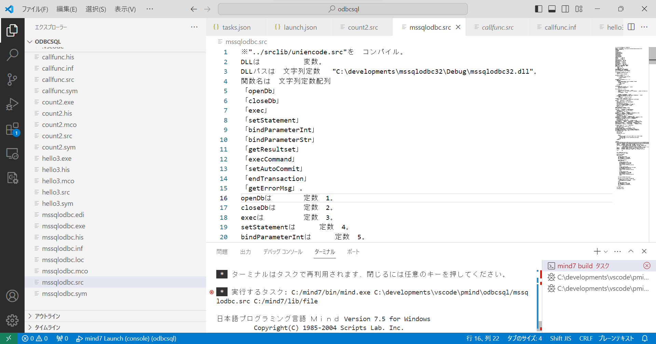
Task: Click the editor minimap code overview
Action: [x=632, y=118]
